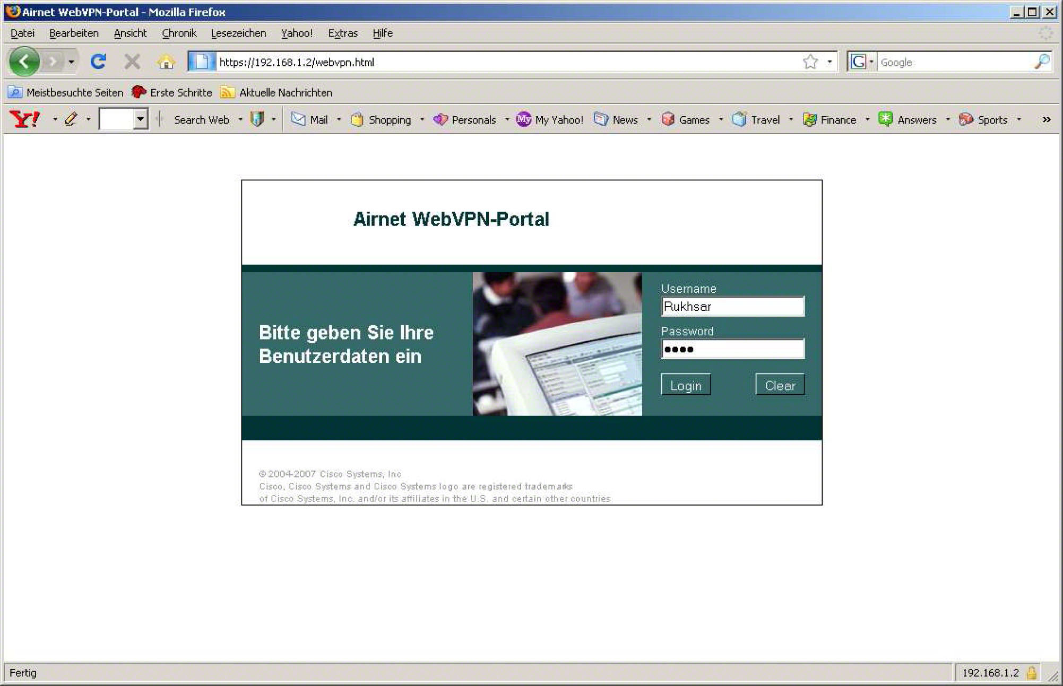This screenshot has width=1063, height=686.
Task: Open the Aktuelle Nachrichten feed
Action: coord(286,92)
